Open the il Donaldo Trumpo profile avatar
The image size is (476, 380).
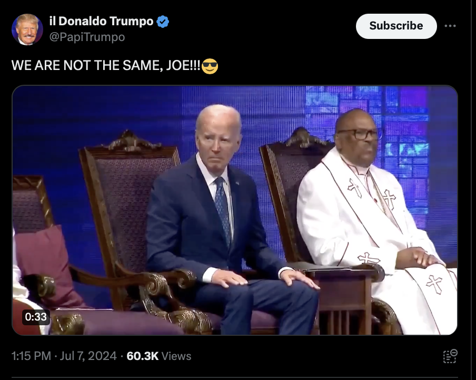point(27,29)
